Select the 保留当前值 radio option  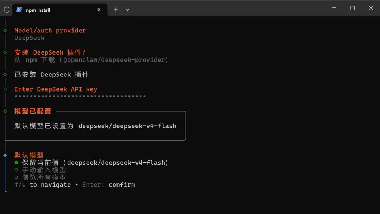pyautogui.click(x=91, y=163)
